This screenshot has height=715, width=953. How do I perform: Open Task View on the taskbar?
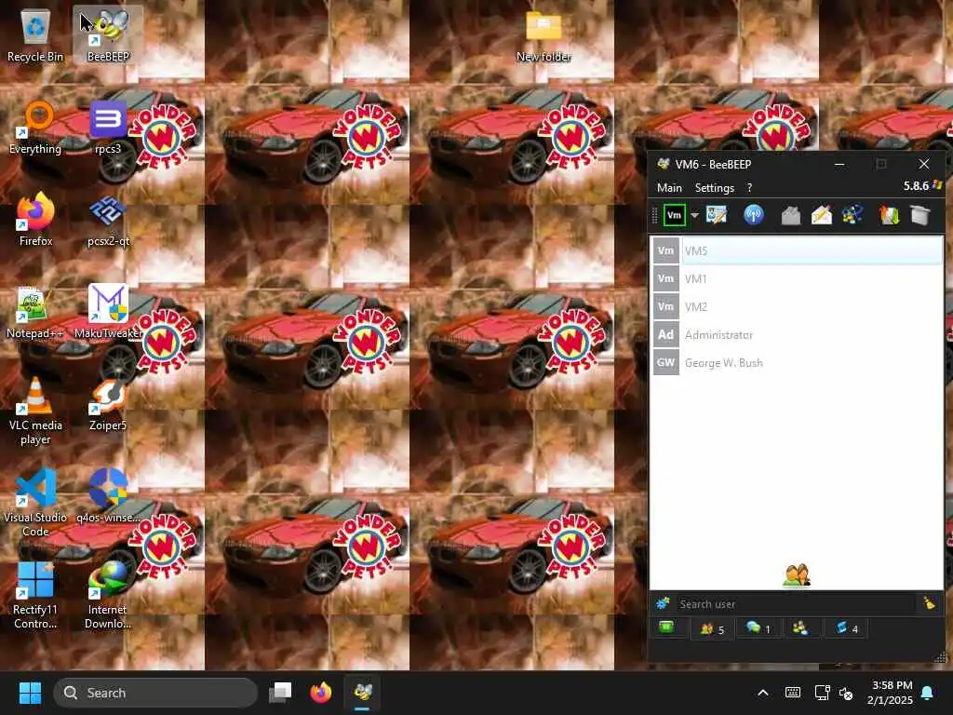point(280,693)
